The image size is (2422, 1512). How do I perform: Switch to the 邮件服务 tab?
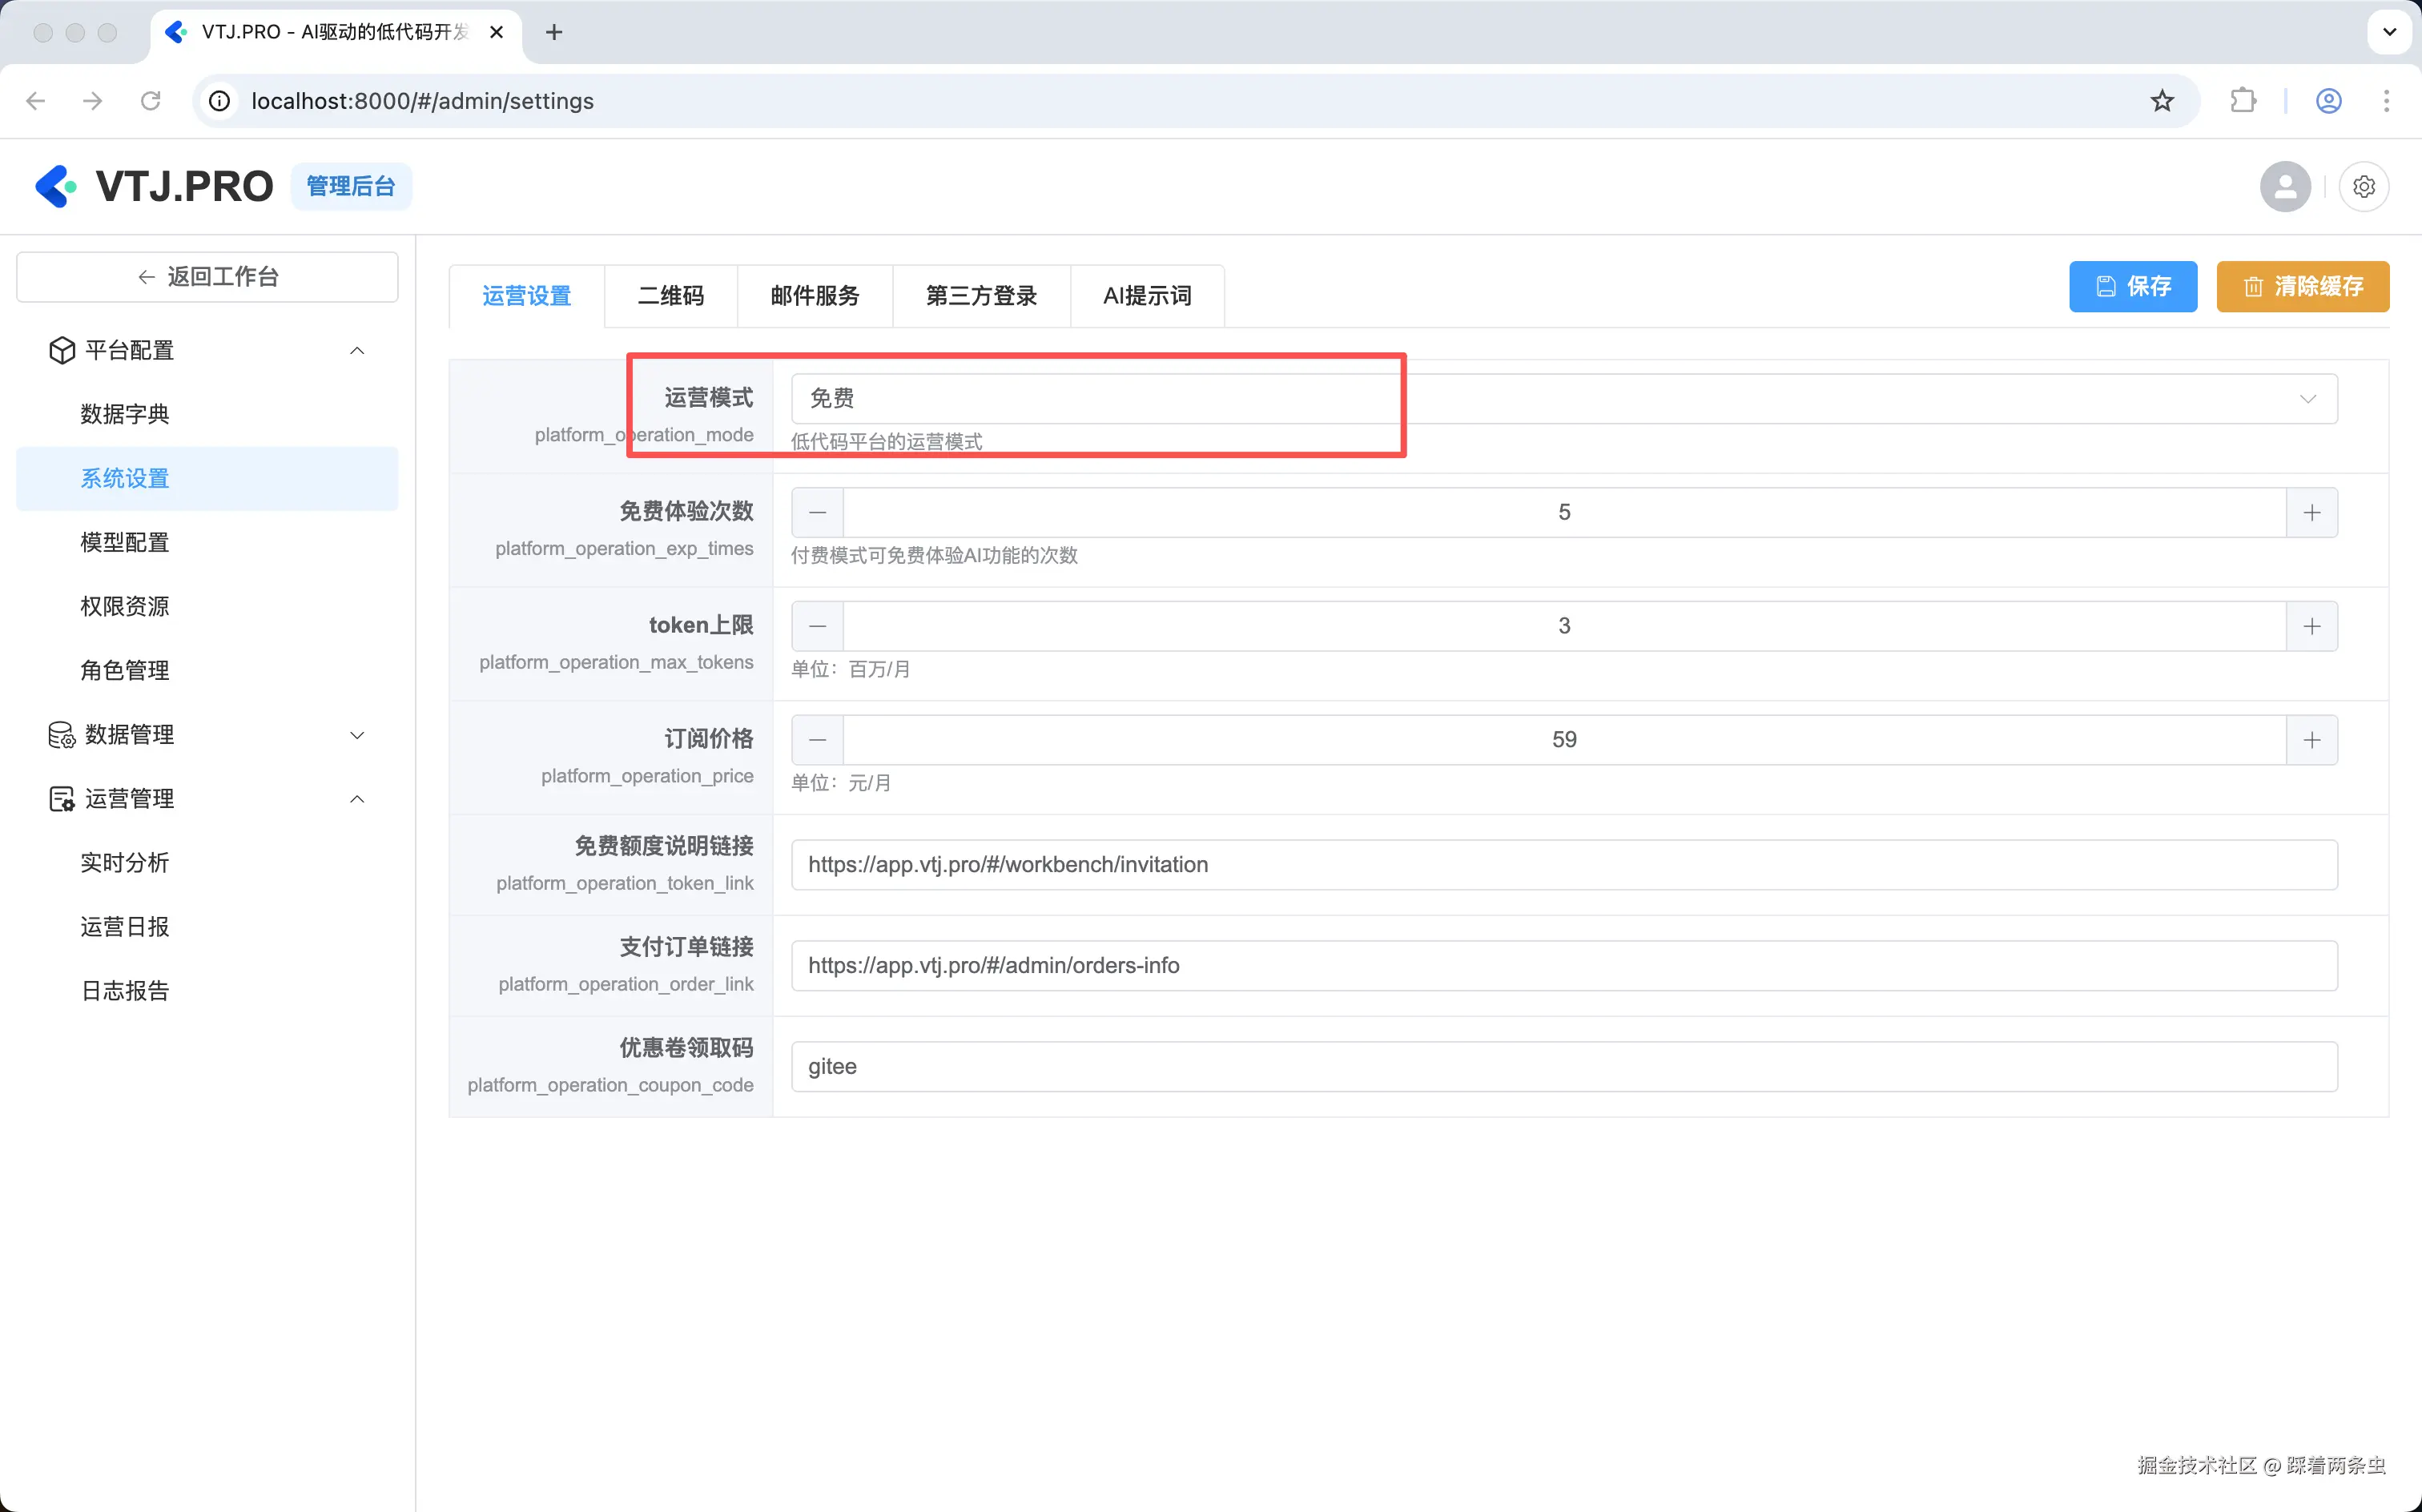point(814,296)
